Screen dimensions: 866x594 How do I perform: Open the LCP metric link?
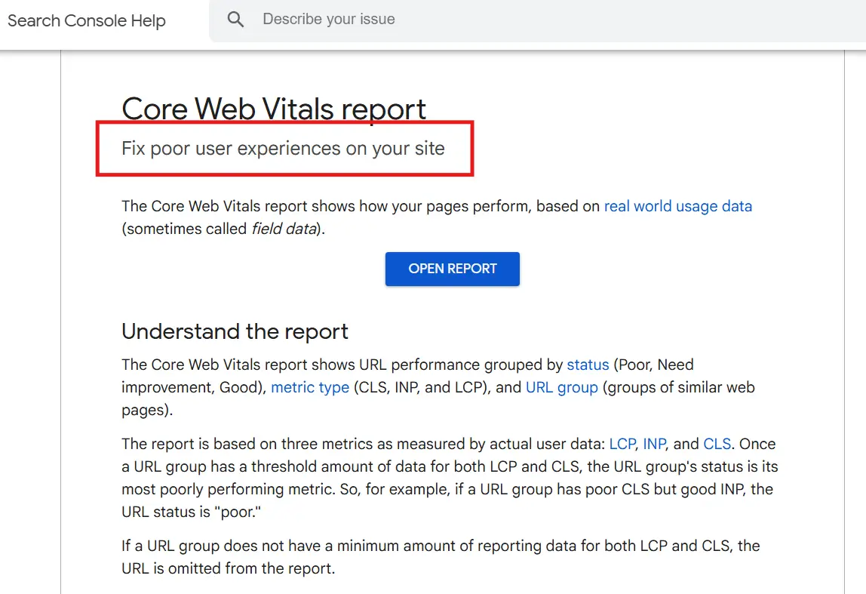tap(622, 444)
